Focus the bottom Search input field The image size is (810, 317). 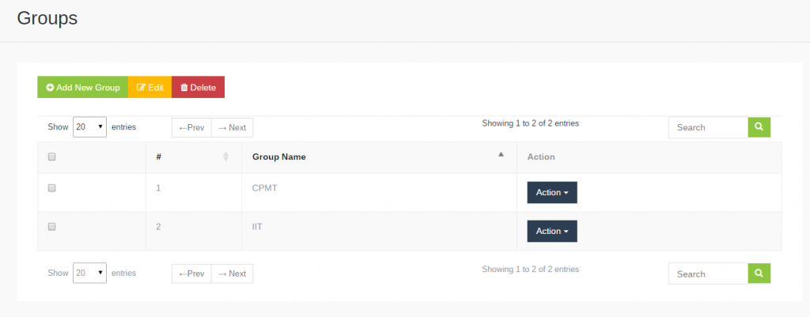[708, 274]
